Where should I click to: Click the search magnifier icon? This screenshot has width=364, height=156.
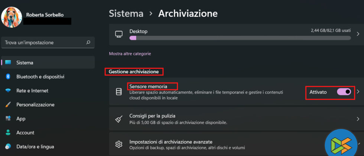coord(88,43)
